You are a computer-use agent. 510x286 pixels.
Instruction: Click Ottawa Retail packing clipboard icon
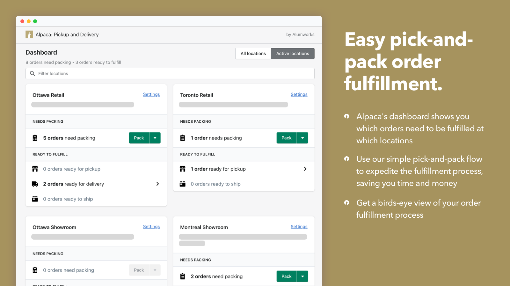pyautogui.click(x=35, y=138)
